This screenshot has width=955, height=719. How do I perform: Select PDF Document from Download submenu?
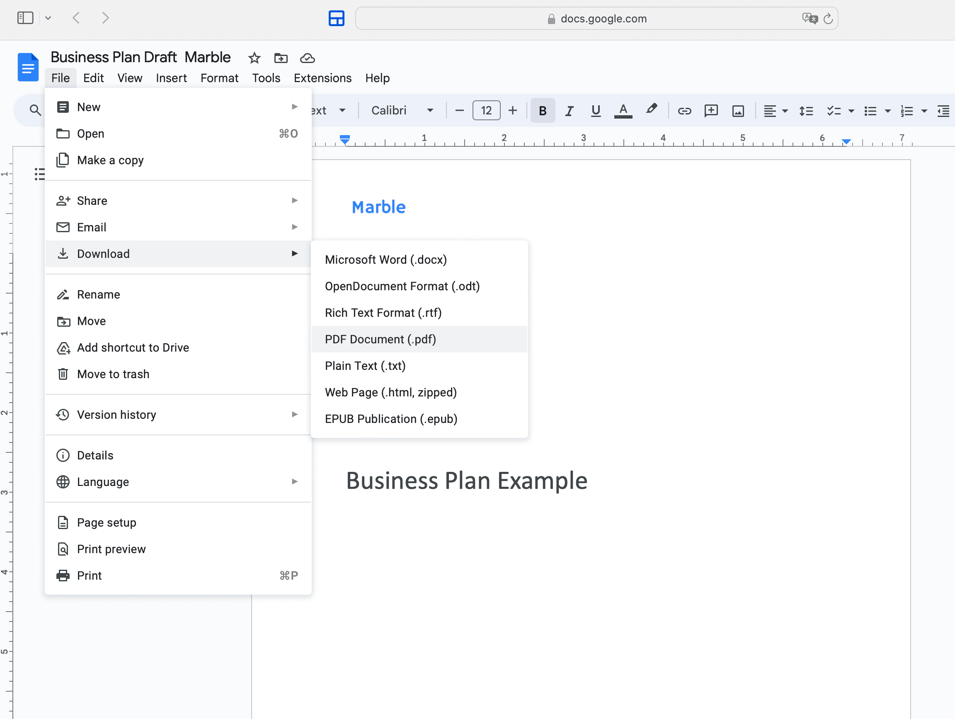tap(381, 340)
